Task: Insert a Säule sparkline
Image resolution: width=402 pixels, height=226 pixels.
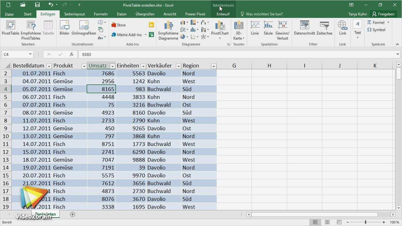Action: click(x=268, y=28)
